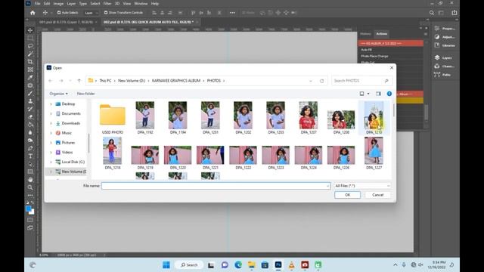Viewport: 484px width, 272px height.
Task: Select the Hand tool
Action: point(30,180)
